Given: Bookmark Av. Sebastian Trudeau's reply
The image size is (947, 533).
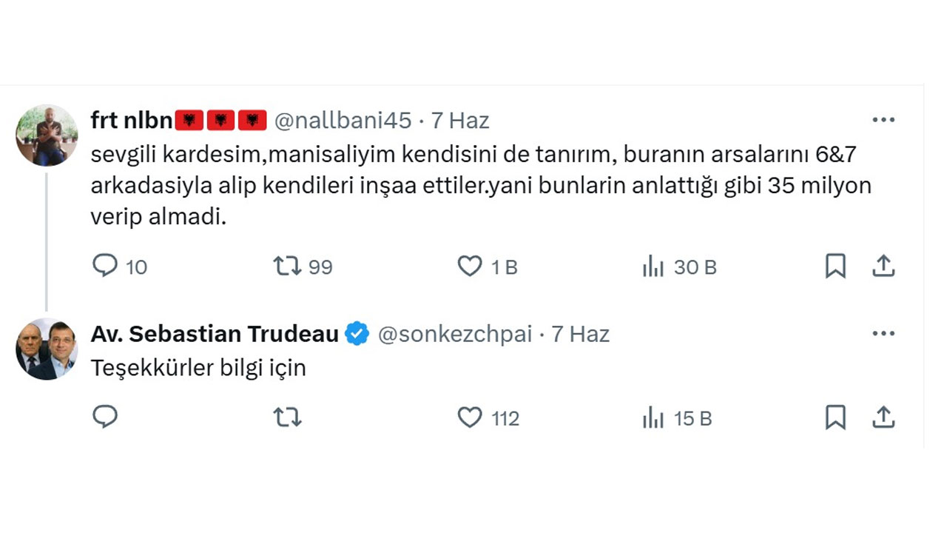Looking at the screenshot, I should (835, 417).
